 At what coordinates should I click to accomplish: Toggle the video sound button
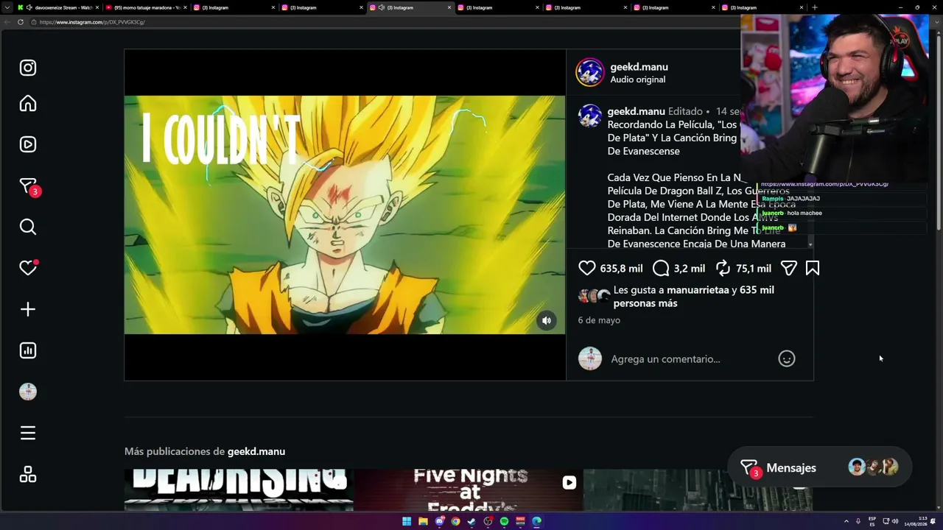point(547,320)
